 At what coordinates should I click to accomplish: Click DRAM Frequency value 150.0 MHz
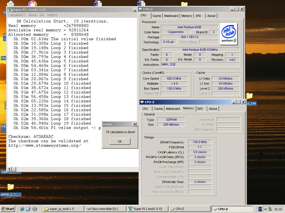tap(200, 142)
